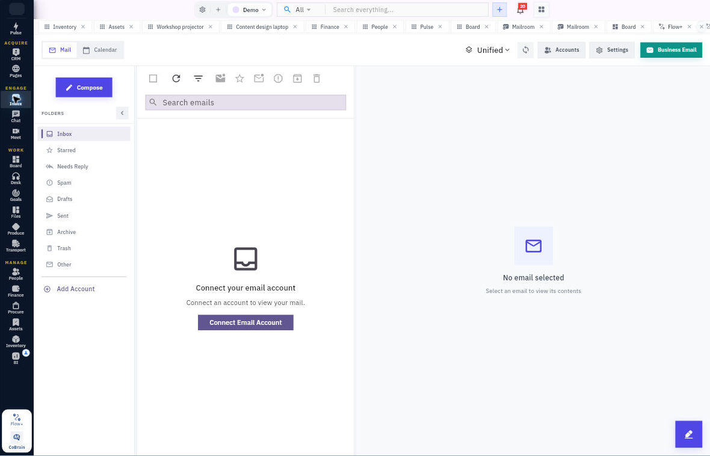Viewport: 710px width, 456px height.
Task: Click Connect Email Account
Action: [x=245, y=322]
